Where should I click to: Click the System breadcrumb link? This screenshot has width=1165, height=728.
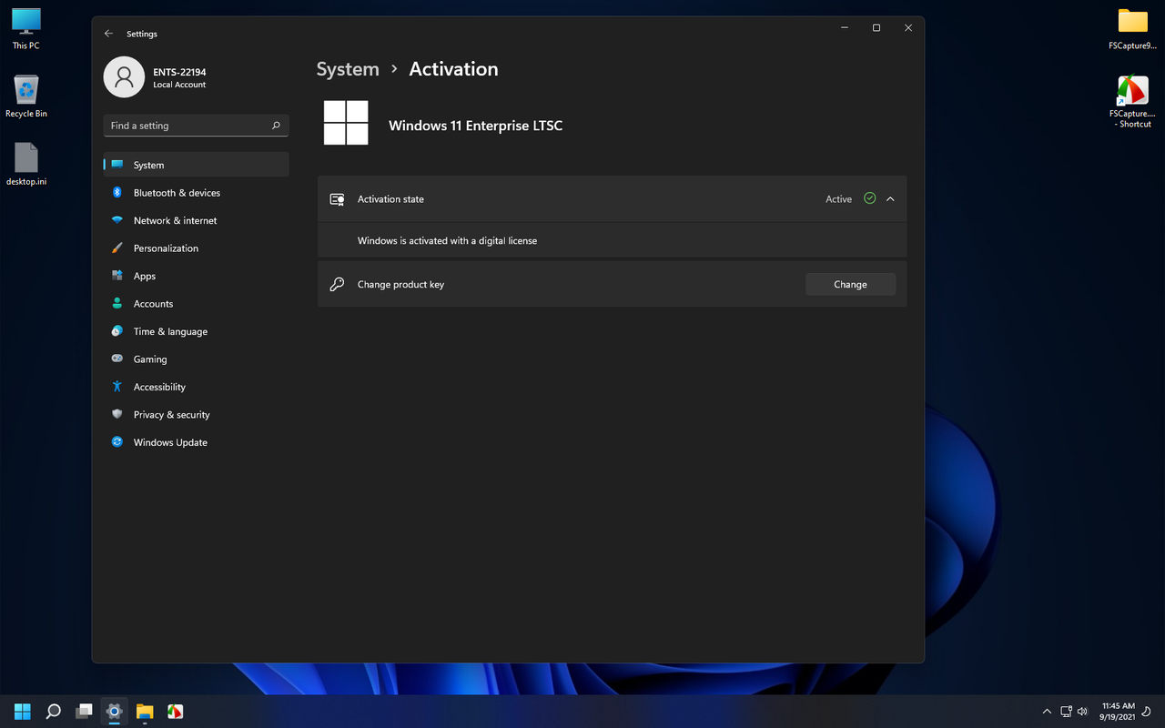[x=348, y=69]
